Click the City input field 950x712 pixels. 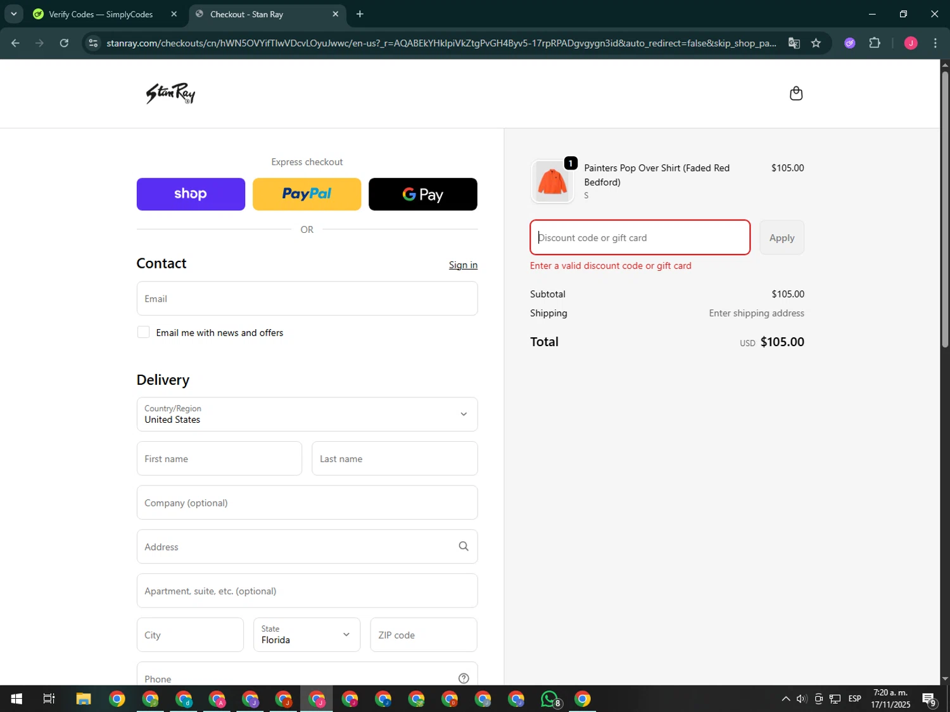(190, 635)
